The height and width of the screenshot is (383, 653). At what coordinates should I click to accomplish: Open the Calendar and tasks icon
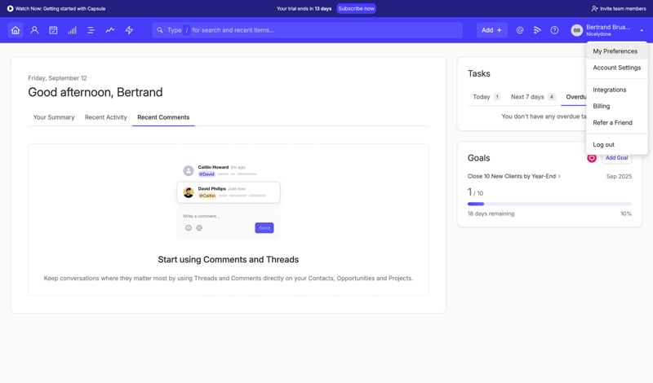53,30
